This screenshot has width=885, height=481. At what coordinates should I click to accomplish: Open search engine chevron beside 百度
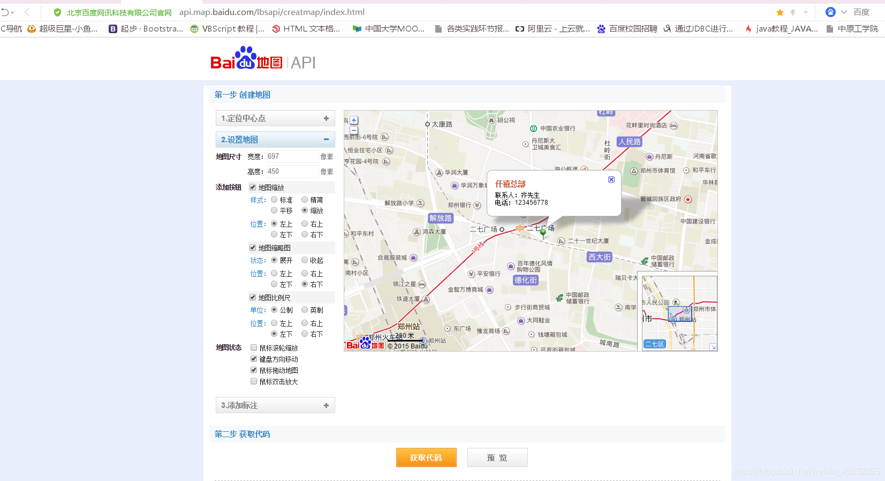pyautogui.click(x=844, y=12)
